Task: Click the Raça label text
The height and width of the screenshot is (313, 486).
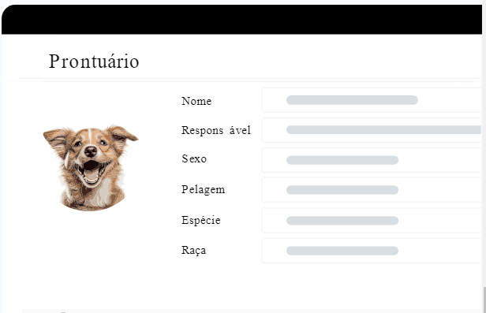Action: click(194, 250)
